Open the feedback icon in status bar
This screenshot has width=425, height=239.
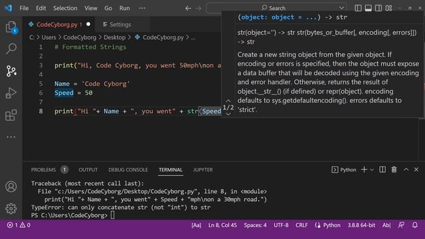401,225
